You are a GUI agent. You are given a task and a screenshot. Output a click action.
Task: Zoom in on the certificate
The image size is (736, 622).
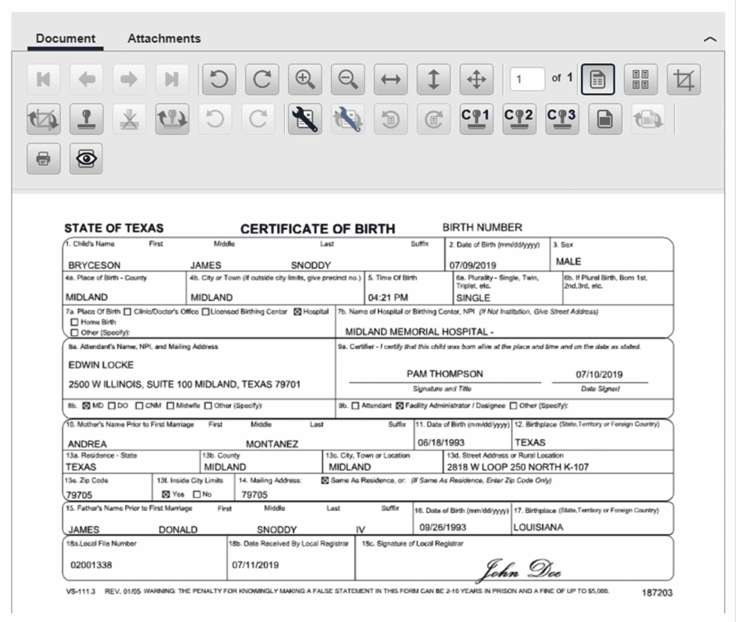coord(305,79)
